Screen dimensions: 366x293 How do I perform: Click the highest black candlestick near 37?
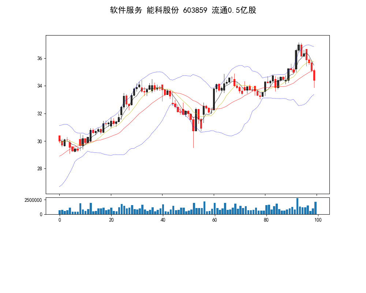pos(299,48)
